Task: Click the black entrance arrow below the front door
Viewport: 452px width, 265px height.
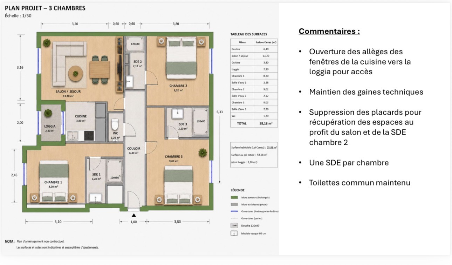Action: click(x=133, y=215)
